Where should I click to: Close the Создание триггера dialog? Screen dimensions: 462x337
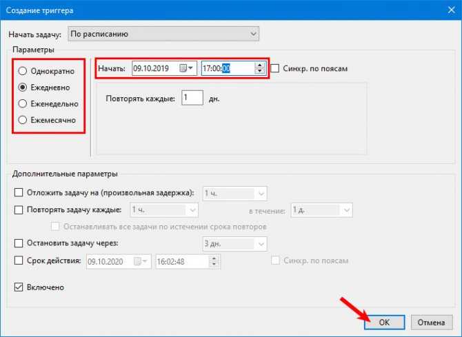pyautogui.click(x=451, y=10)
